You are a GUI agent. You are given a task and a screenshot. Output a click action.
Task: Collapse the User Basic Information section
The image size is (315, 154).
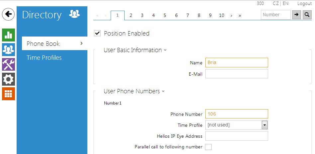tap(135, 50)
